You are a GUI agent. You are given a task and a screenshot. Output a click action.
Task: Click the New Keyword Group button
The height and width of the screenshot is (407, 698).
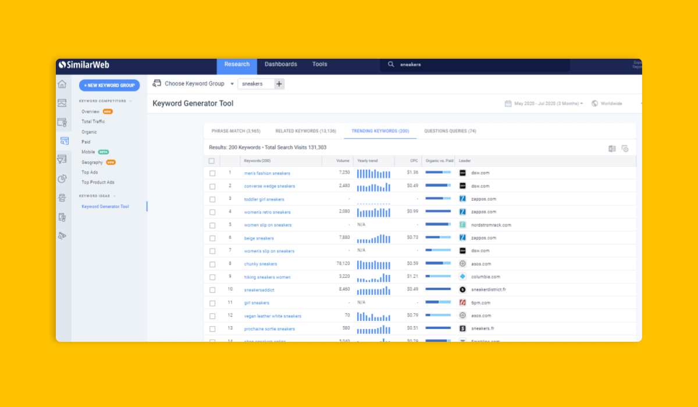[x=109, y=85]
